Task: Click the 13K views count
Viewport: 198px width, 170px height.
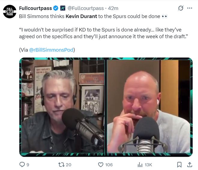Action: pyautogui.click(x=148, y=165)
